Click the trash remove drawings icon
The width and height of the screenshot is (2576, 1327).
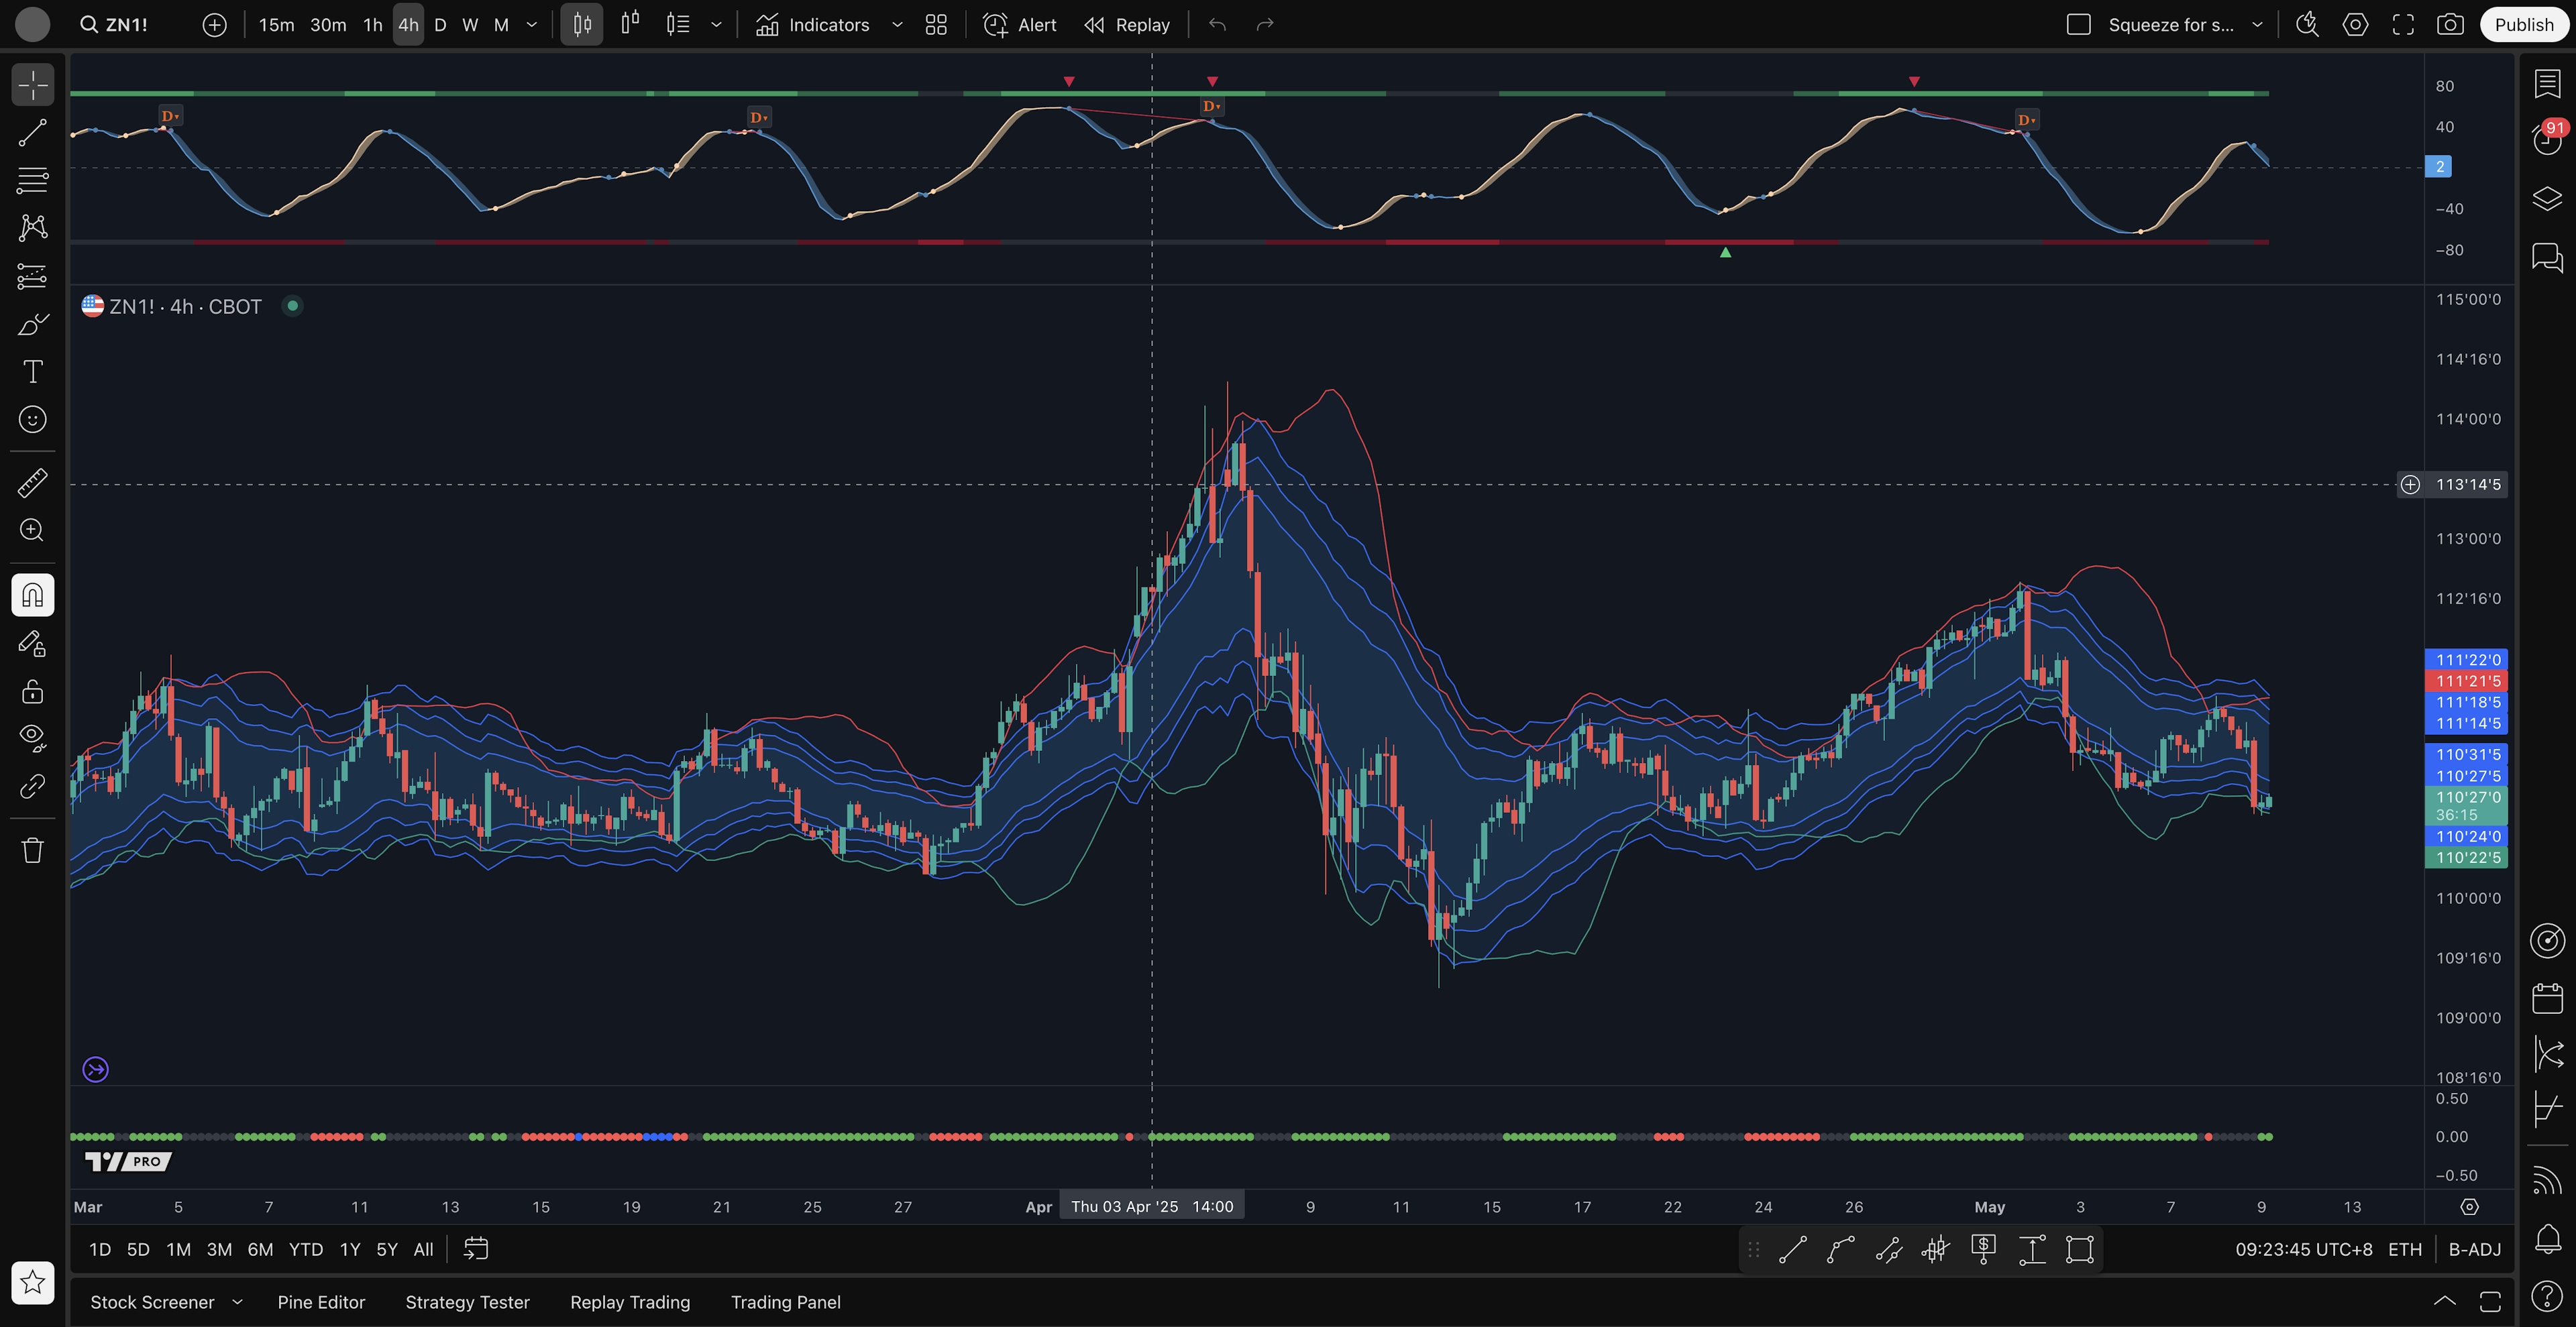(32, 850)
